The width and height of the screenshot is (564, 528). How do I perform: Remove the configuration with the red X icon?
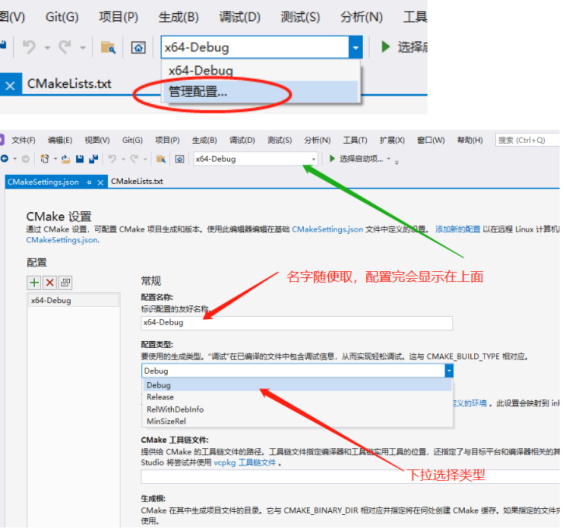[49, 283]
